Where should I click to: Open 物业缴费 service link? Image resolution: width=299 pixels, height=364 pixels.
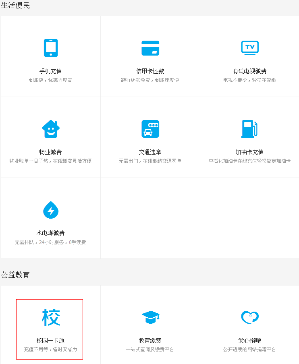51,152
